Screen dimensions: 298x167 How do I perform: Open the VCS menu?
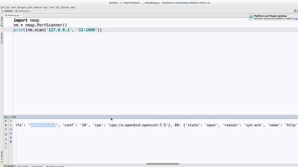58,7
